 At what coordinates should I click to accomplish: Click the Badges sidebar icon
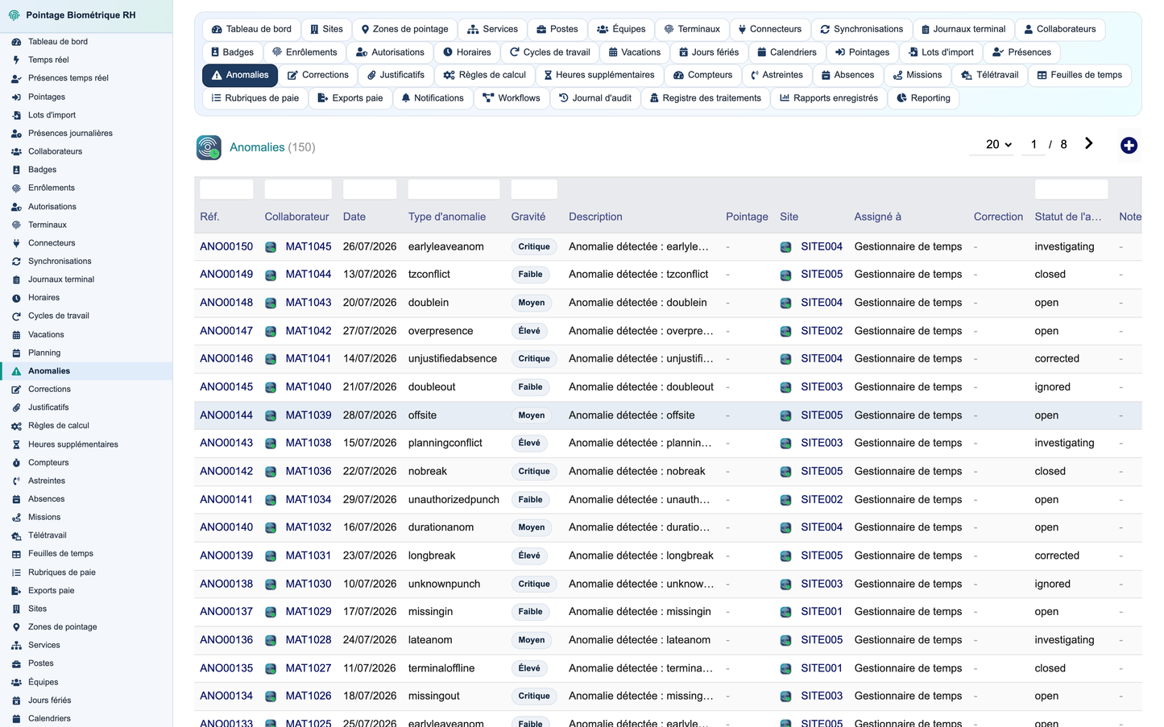[16, 170]
